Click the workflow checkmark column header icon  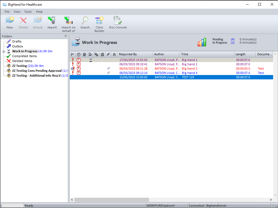(90, 54)
